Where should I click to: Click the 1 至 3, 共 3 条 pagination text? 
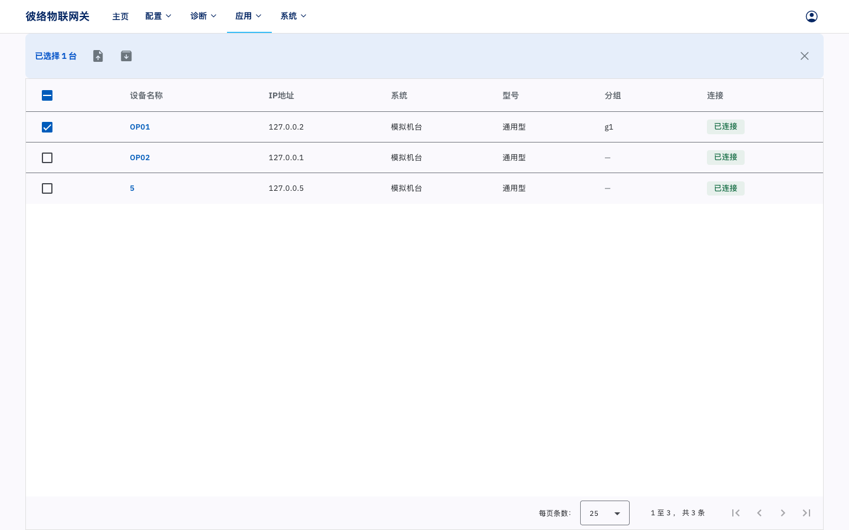point(678,513)
